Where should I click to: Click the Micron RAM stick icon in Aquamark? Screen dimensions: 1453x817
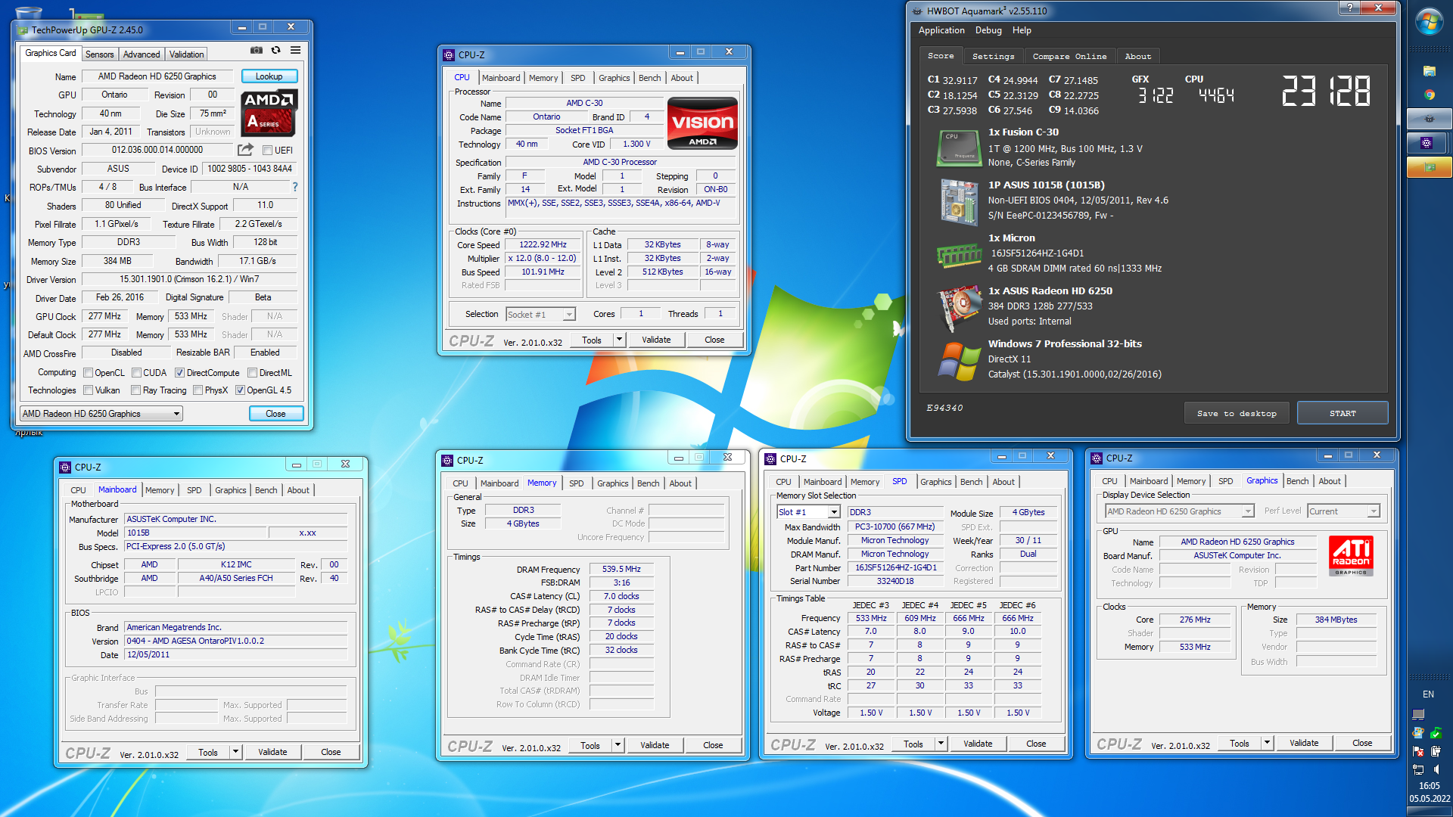pos(959,256)
